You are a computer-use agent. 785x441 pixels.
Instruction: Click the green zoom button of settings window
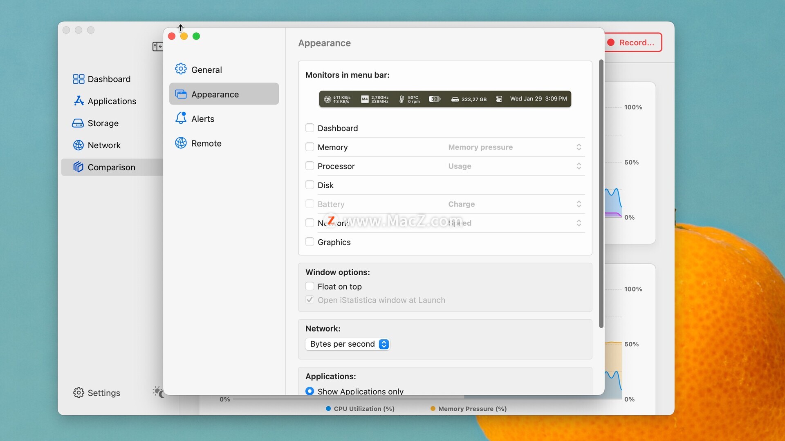196,36
